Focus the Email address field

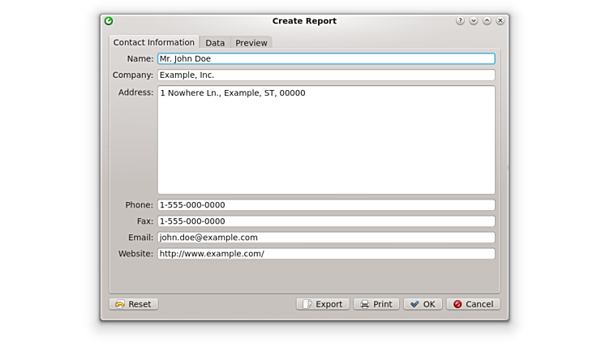pyautogui.click(x=325, y=238)
